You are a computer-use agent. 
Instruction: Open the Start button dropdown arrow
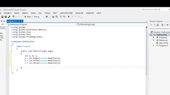(32, 17)
